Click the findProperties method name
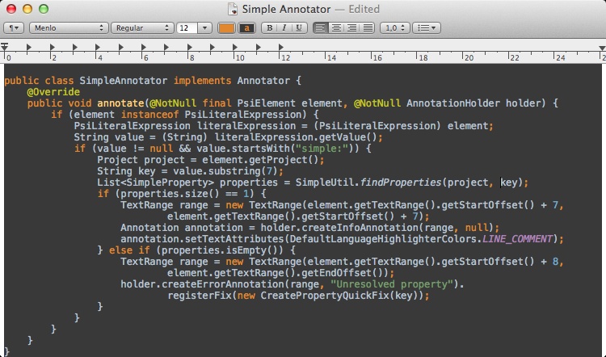Viewport: 606px width, 357px height. 401,183
